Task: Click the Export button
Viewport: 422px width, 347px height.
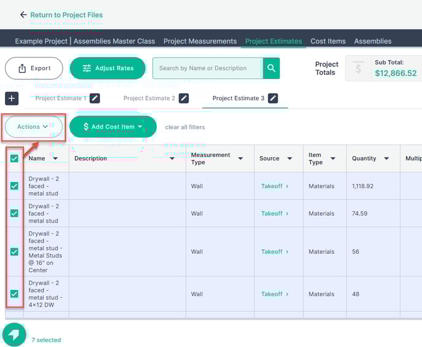Action: pos(34,68)
